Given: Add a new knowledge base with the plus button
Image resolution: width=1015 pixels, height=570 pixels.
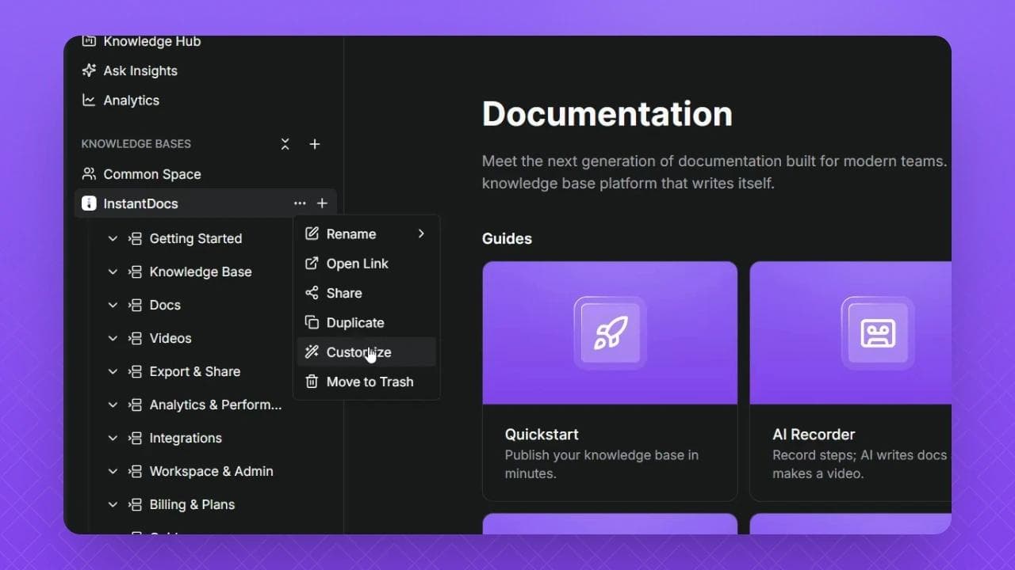Looking at the screenshot, I should point(315,144).
